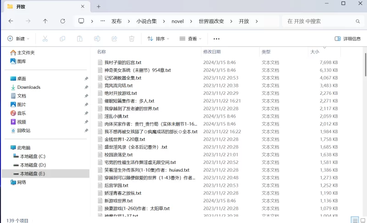
Task: Click the pin icon beside Downloads
Action: tap(86, 87)
